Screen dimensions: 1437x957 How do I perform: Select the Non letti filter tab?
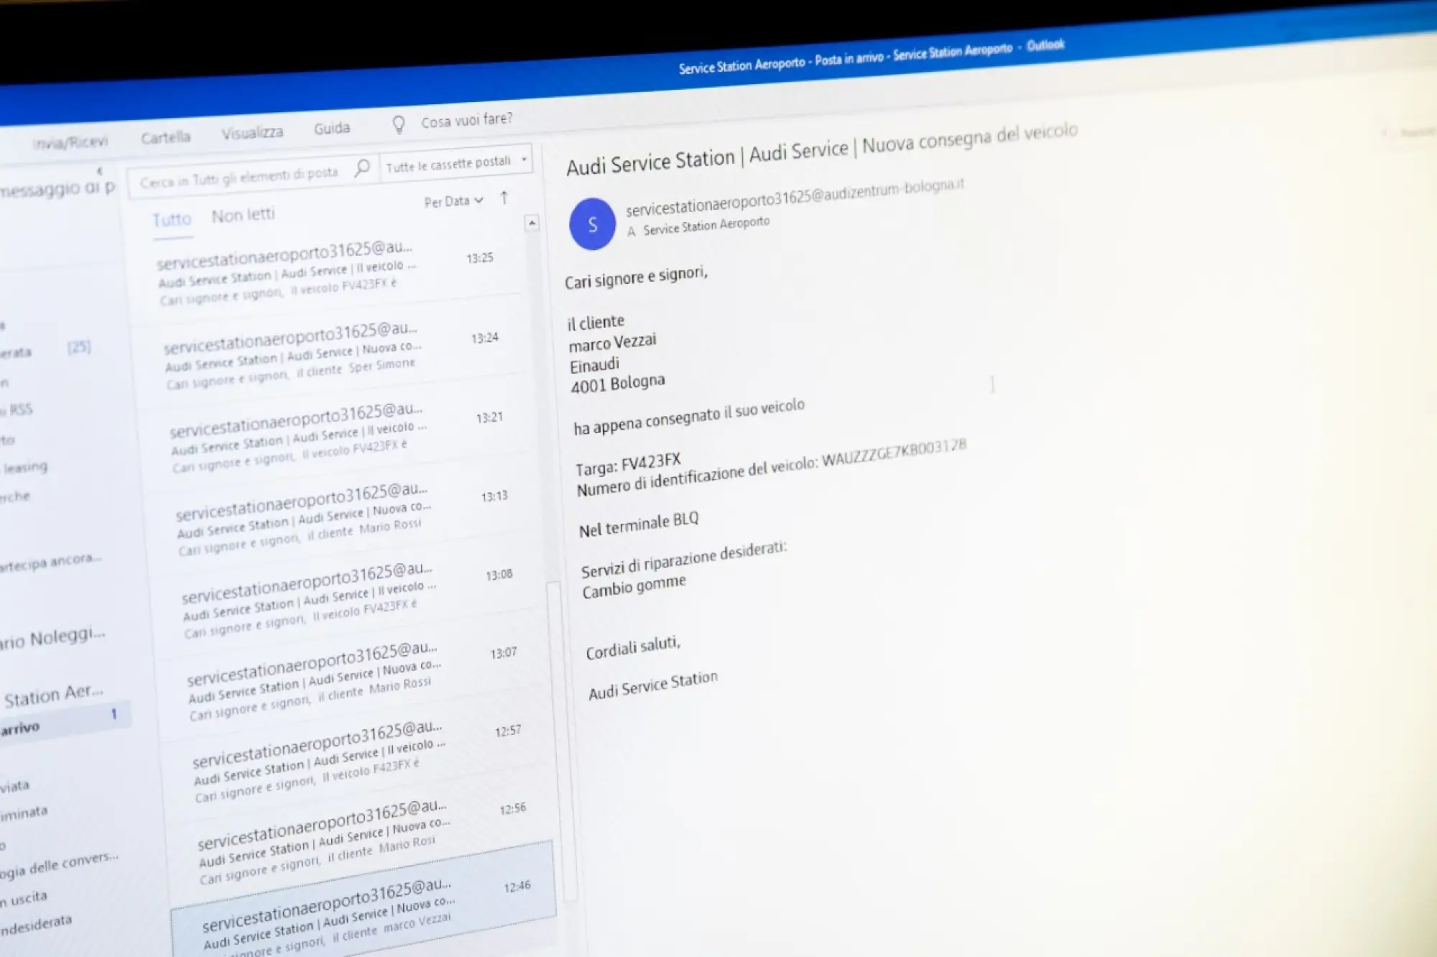click(243, 215)
